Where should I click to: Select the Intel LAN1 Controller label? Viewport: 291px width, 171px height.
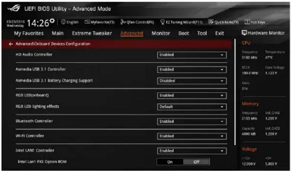tap(35, 150)
